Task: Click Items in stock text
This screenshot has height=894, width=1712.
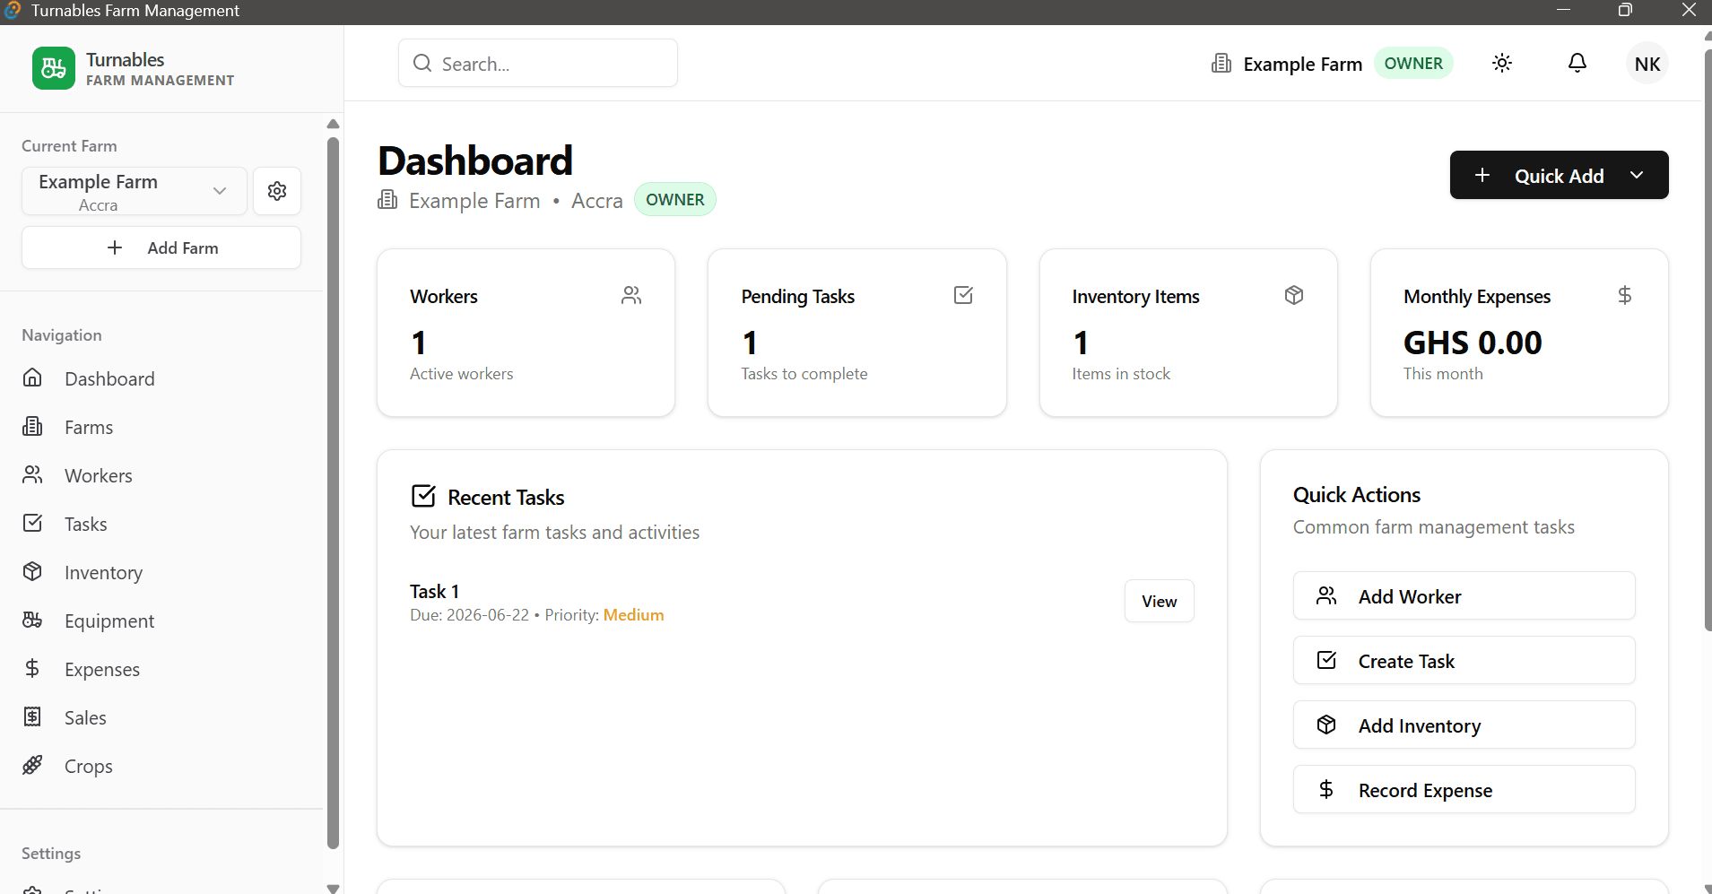Action: point(1121,373)
